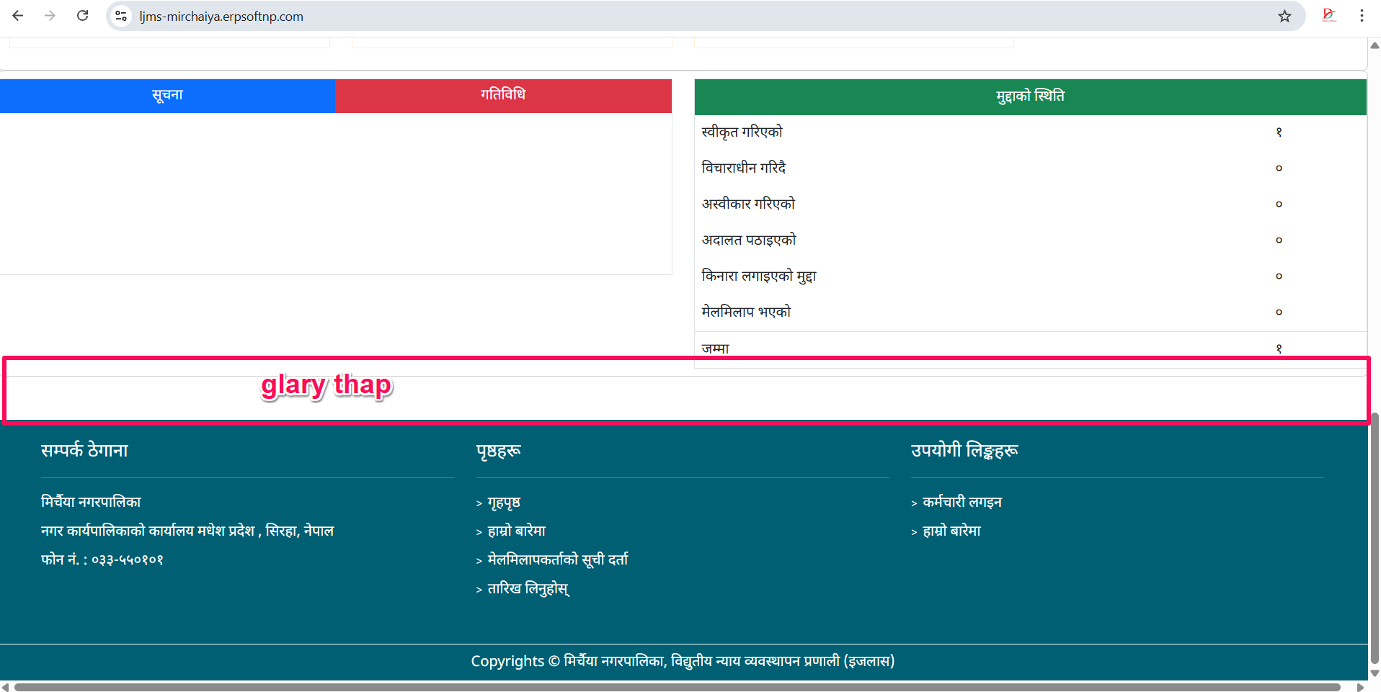Viewport: 1381px width, 692px height.
Task: Switch to the सूचना tab
Action: click(167, 96)
